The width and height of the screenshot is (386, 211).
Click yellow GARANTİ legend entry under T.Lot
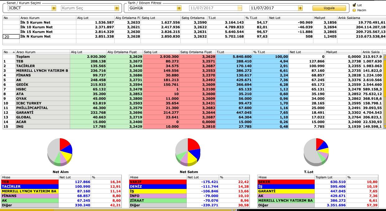[286, 191]
